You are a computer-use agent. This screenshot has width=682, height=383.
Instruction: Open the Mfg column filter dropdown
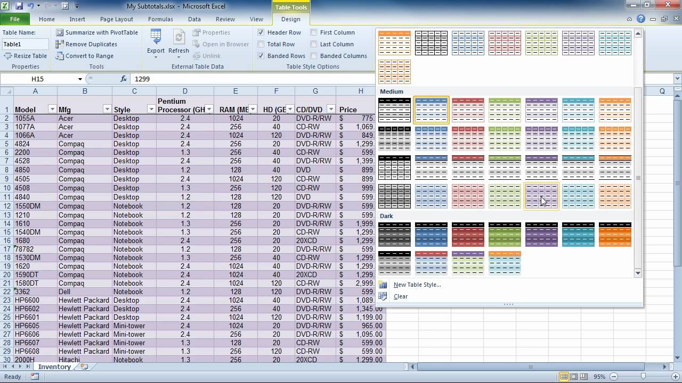[107, 110]
